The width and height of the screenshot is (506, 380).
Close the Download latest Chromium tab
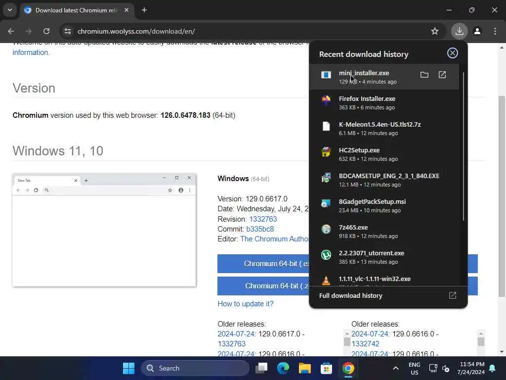pyautogui.click(x=126, y=10)
